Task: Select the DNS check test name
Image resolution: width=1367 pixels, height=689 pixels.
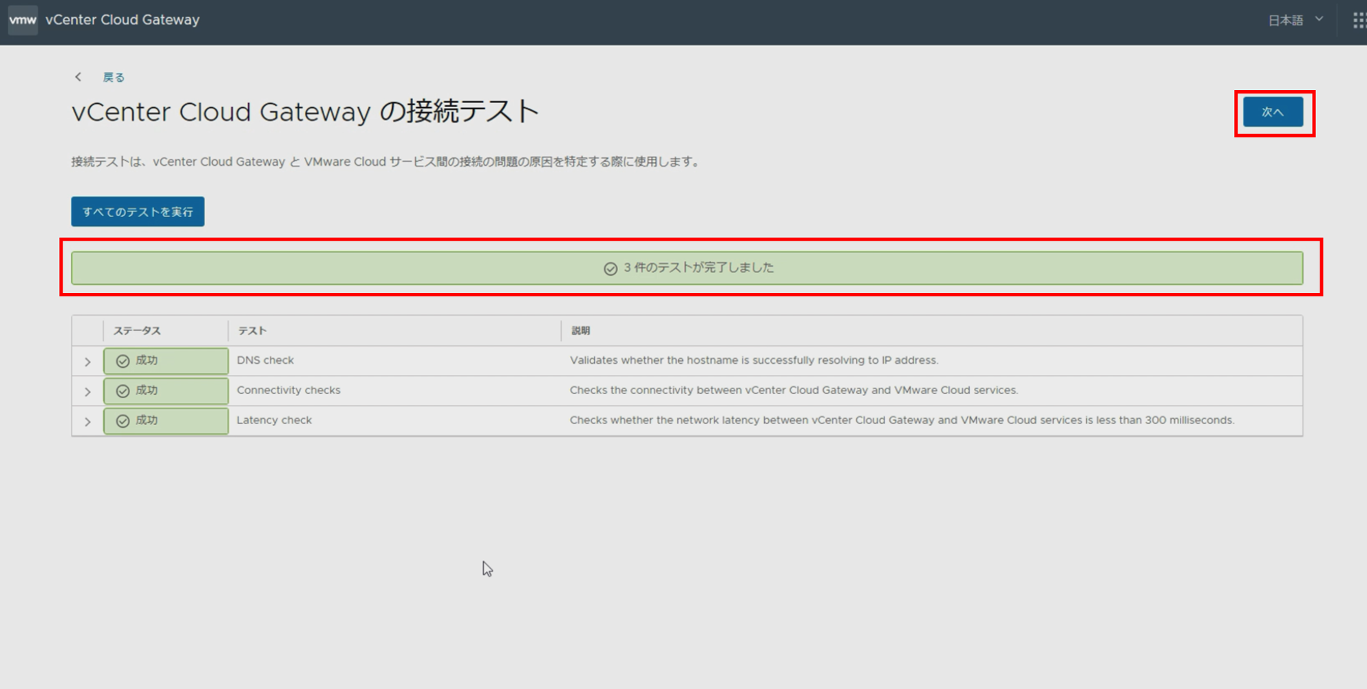Action: coord(265,360)
